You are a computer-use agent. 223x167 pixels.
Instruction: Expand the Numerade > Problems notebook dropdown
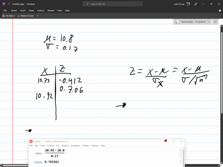(x=209, y=22)
